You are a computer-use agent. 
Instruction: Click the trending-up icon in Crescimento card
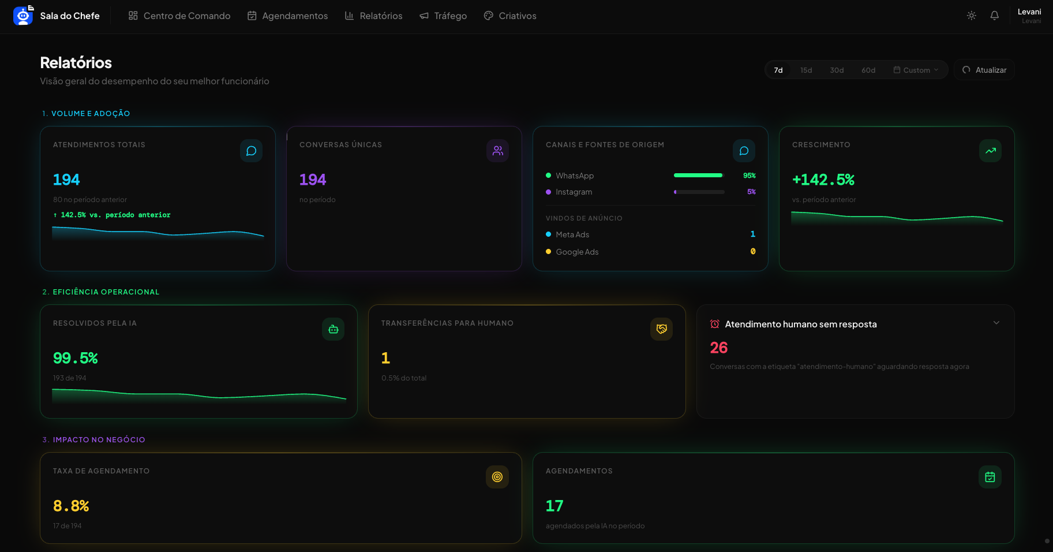[x=990, y=151]
